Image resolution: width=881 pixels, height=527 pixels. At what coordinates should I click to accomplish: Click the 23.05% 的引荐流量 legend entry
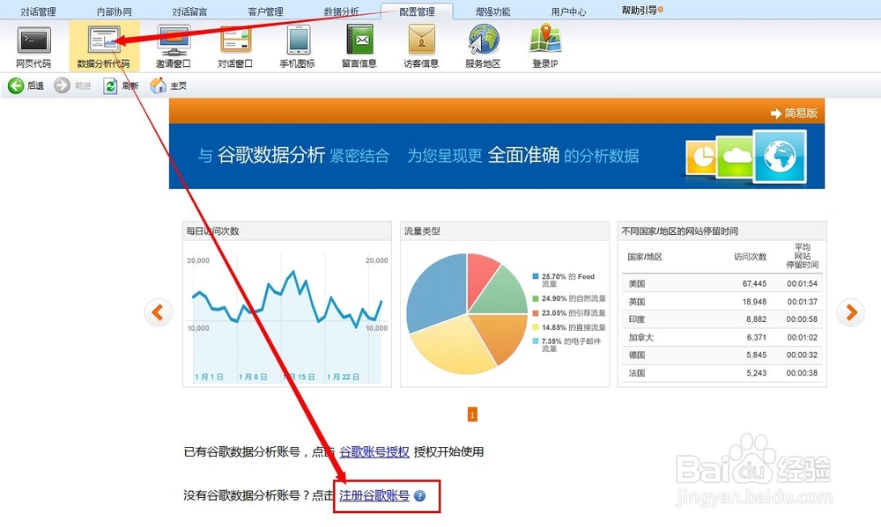[569, 313]
